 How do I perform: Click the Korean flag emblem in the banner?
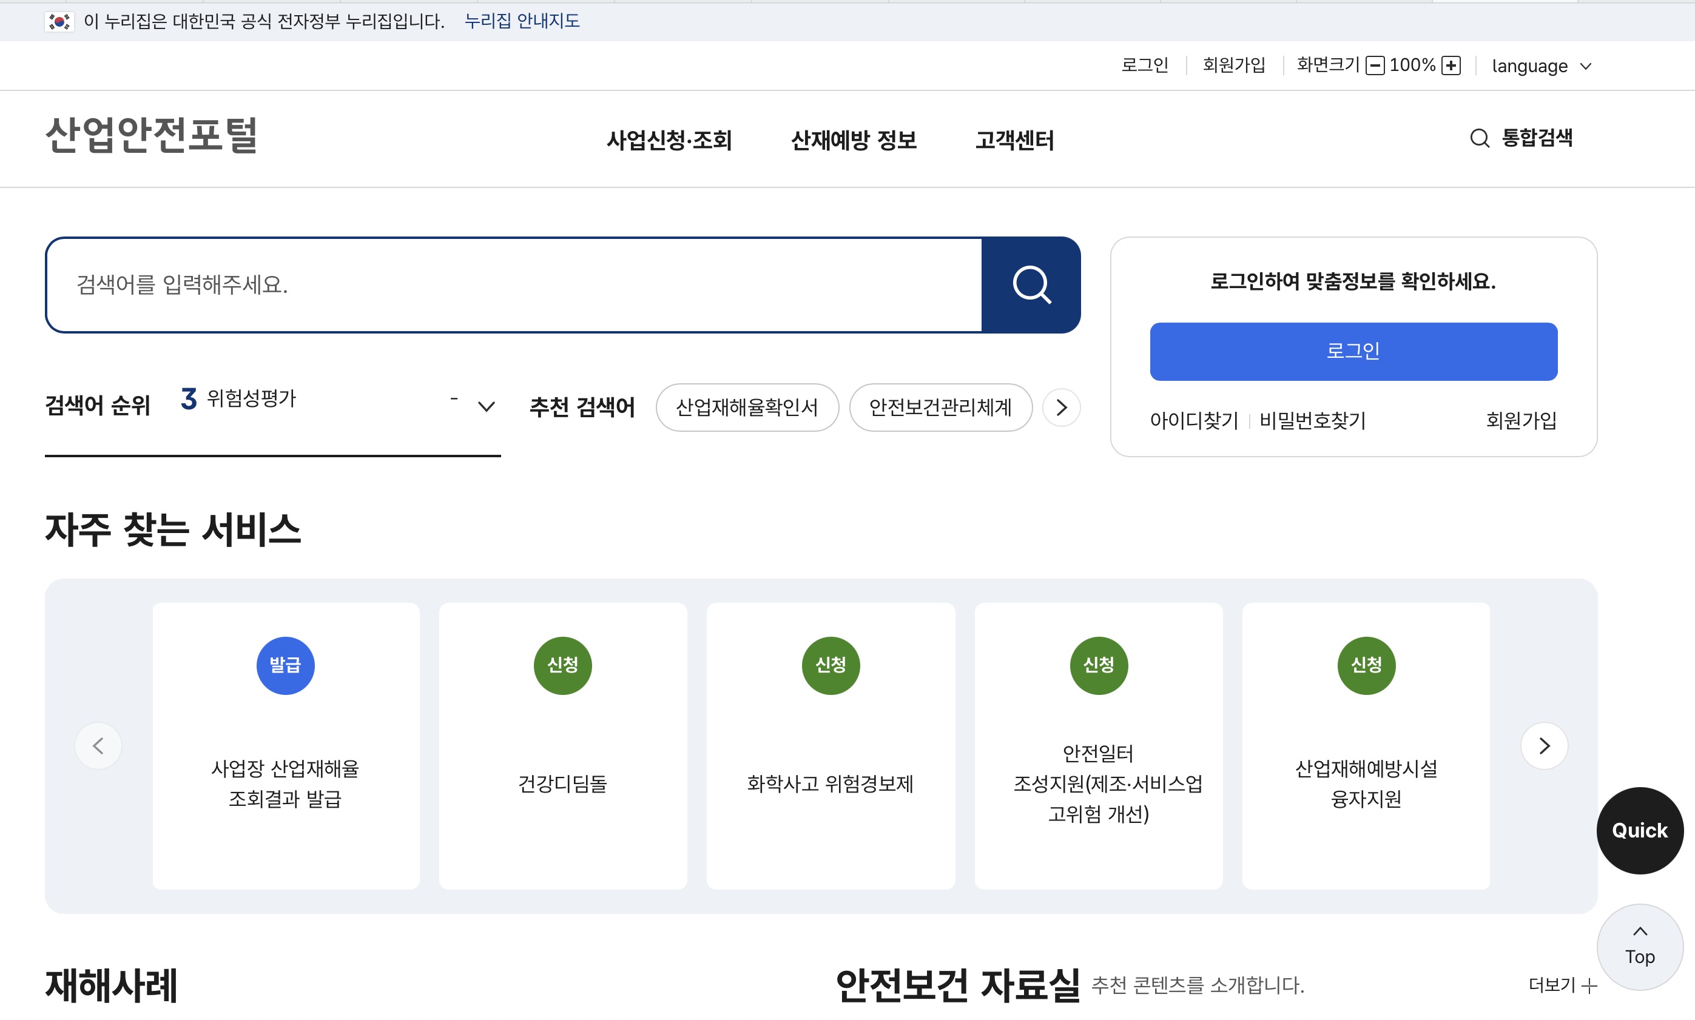pos(59,21)
